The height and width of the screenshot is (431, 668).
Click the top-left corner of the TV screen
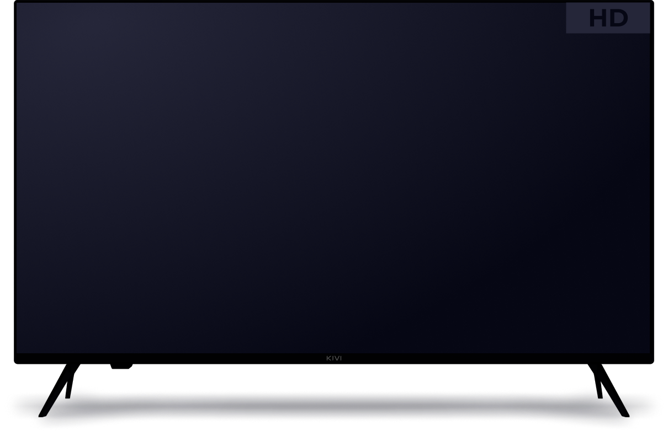coord(19,5)
